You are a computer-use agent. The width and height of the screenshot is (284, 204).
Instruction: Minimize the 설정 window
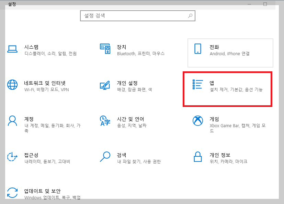coord(249,4)
